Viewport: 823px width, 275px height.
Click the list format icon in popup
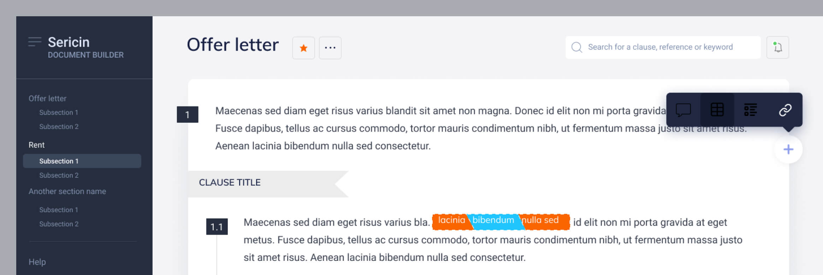750,110
